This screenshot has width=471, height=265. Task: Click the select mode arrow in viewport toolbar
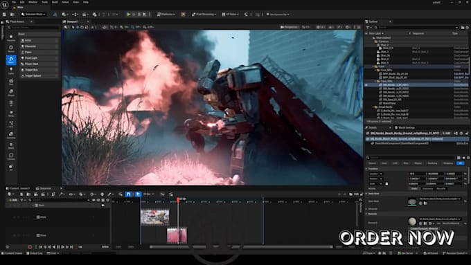(x=73, y=27)
